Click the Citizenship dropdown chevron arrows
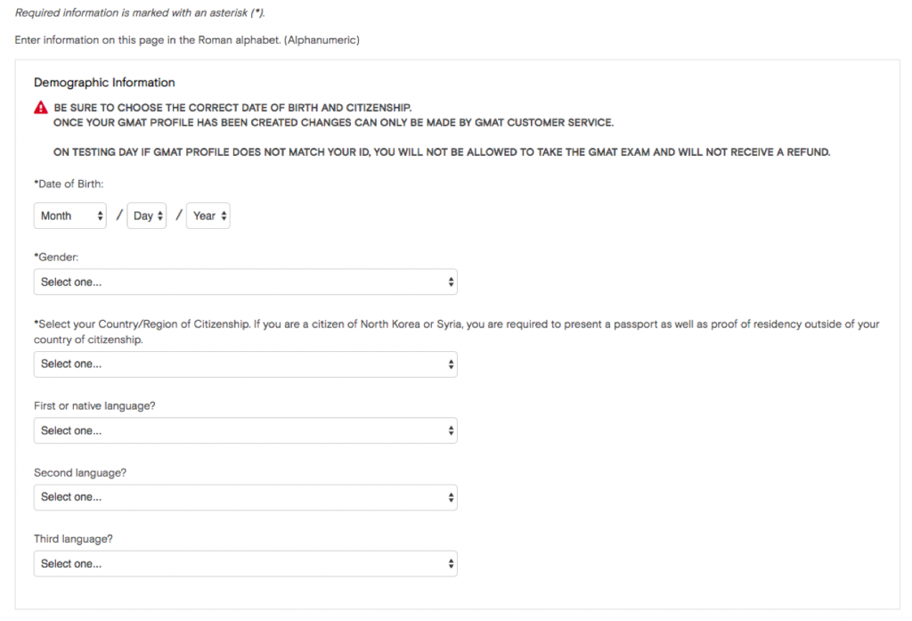Viewport: 912px width, 621px height. pos(450,364)
